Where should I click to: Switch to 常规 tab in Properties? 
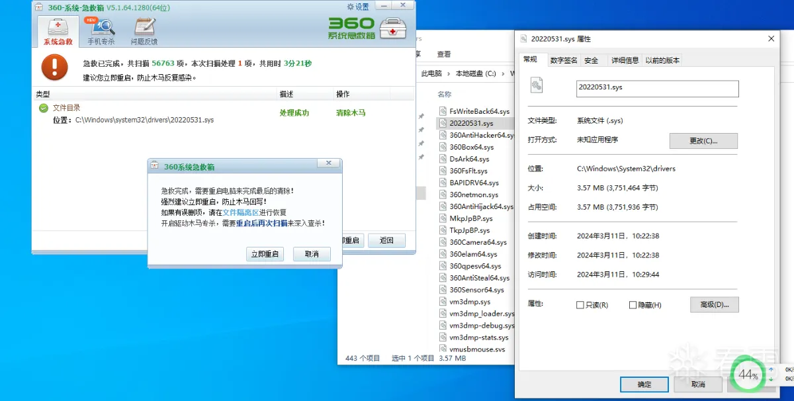tap(531, 60)
